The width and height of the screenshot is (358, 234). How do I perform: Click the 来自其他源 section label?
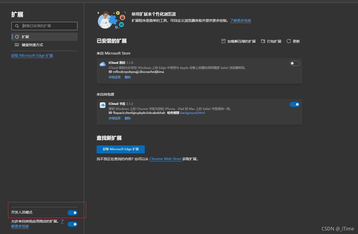(x=105, y=94)
